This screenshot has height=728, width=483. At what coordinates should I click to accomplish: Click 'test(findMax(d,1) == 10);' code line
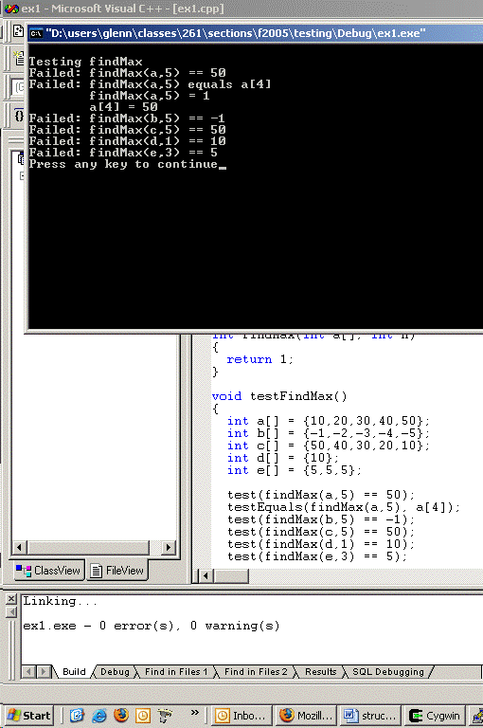321,544
